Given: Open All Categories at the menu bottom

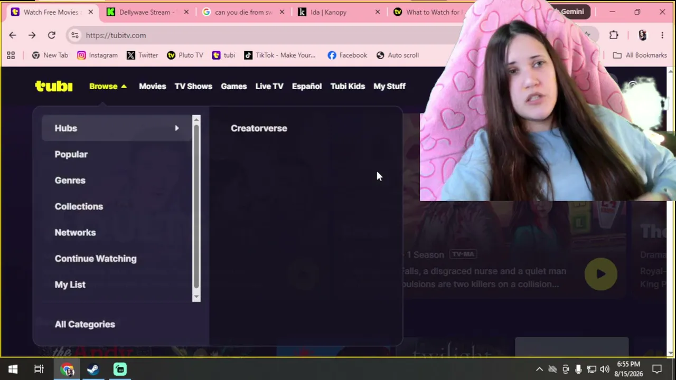Looking at the screenshot, I should coord(85,324).
